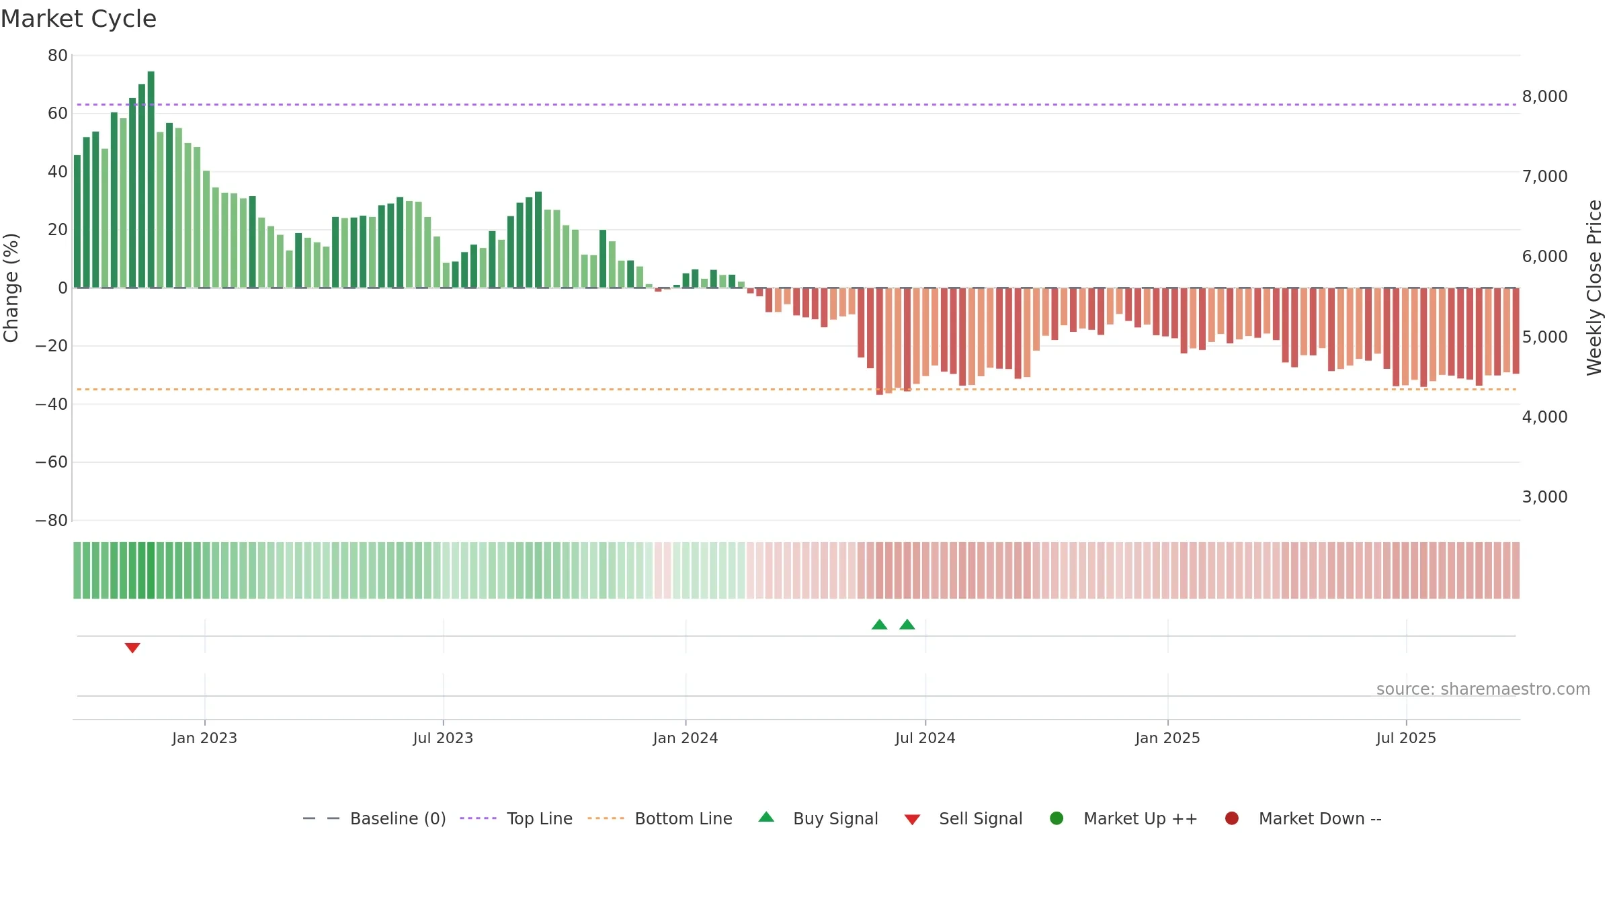Click the Sell Signal legend entry
The image size is (1613, 907).
[963, 818]
